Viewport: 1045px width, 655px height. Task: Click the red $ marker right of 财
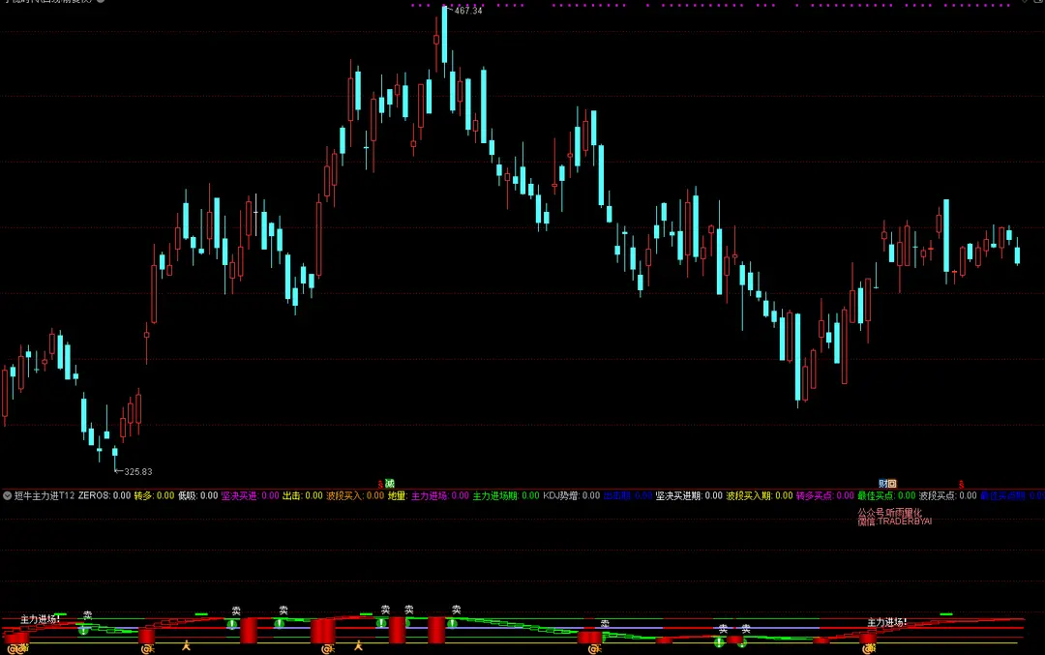pyautogui.click(x=961, y=485)
